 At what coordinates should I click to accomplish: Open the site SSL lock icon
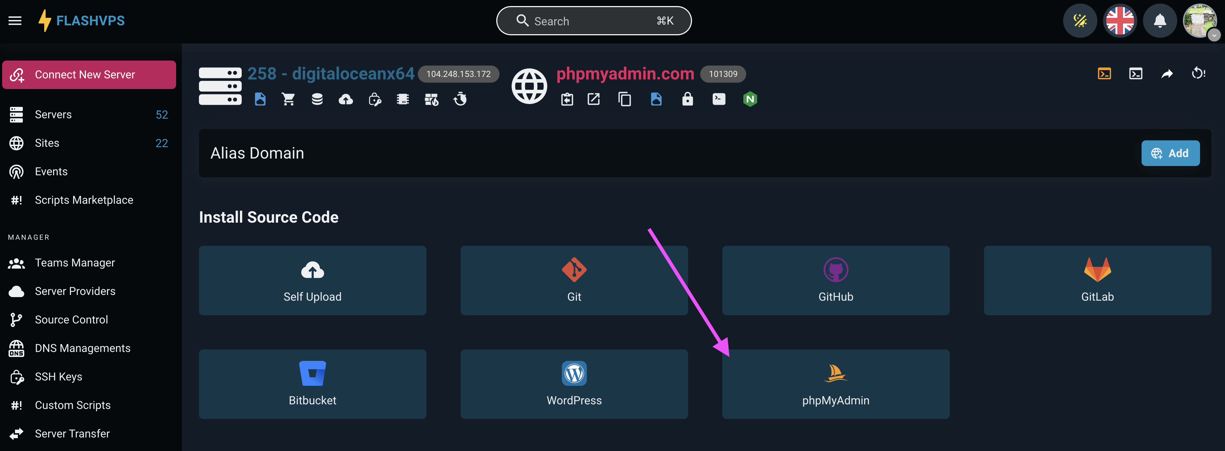point(687,99)
